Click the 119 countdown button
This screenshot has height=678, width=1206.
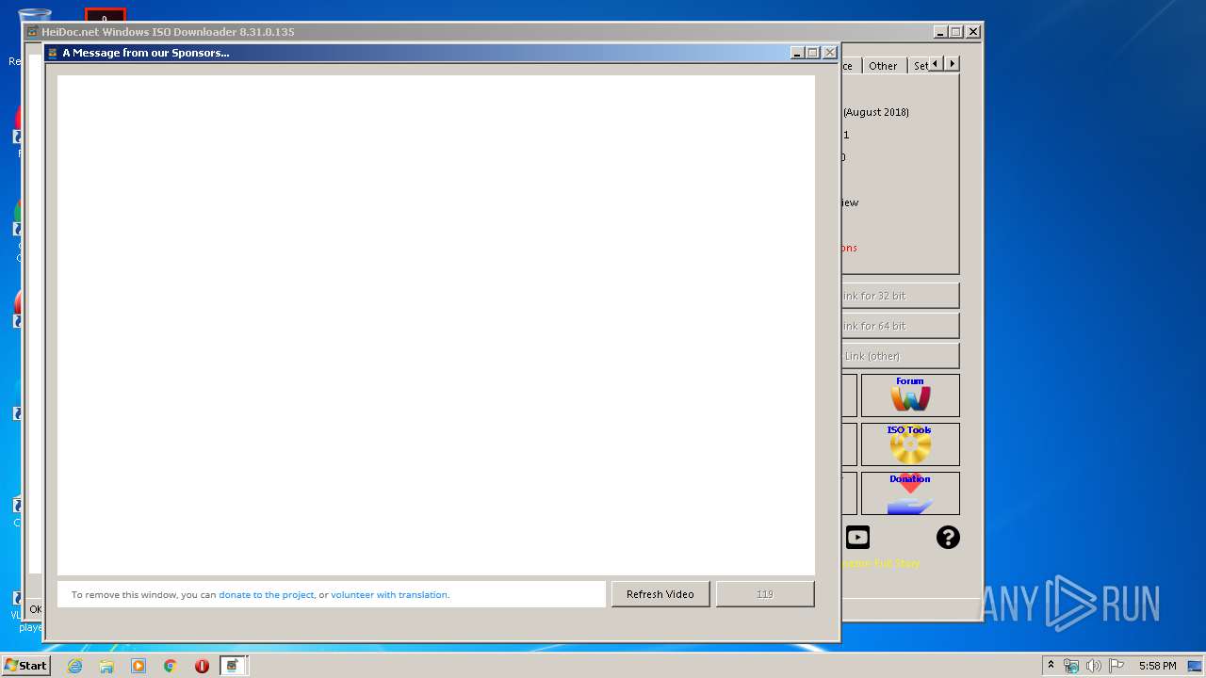(765, 594)
